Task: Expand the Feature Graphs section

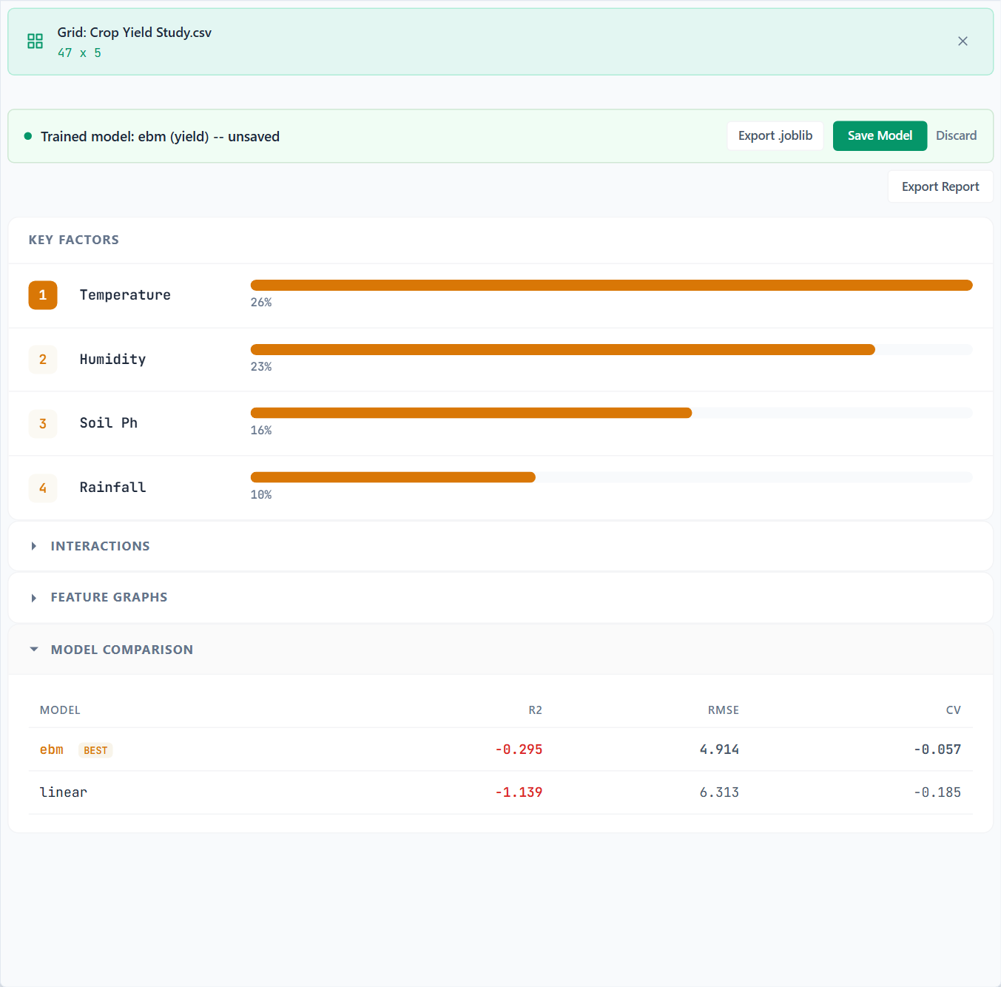Action: (x=500, y=597)
